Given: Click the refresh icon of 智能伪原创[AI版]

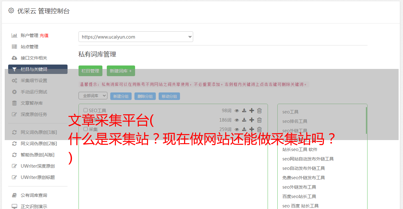Looking at the screenshot, I should 14,155.
